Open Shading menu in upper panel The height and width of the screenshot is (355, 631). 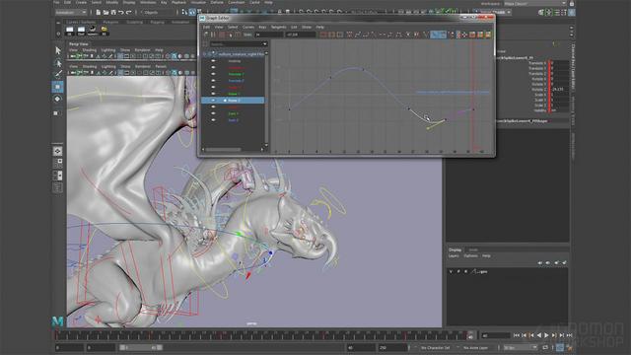click(x=90, y=50)
